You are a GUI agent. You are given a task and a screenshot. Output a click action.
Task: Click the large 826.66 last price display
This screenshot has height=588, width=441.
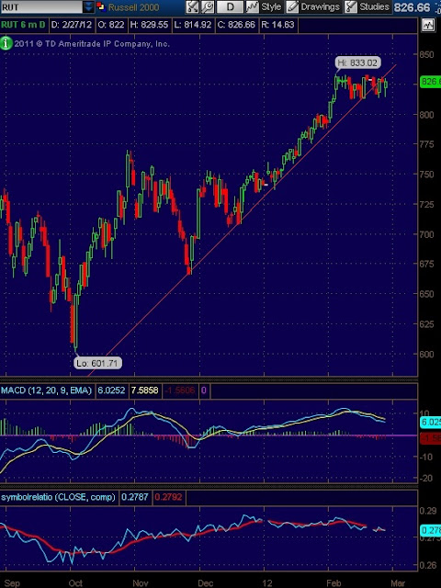[x=412, y=7]
